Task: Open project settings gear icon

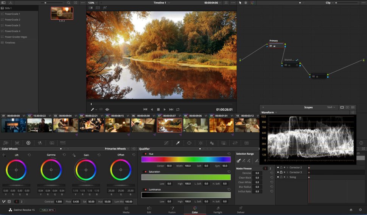Action: click(x=361, y=210)
